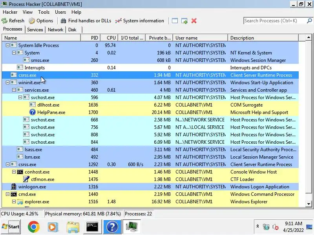This screenshot has height=235, width=314.
Task: Open the Hacker menu
Action: click(x=10, y=12)
